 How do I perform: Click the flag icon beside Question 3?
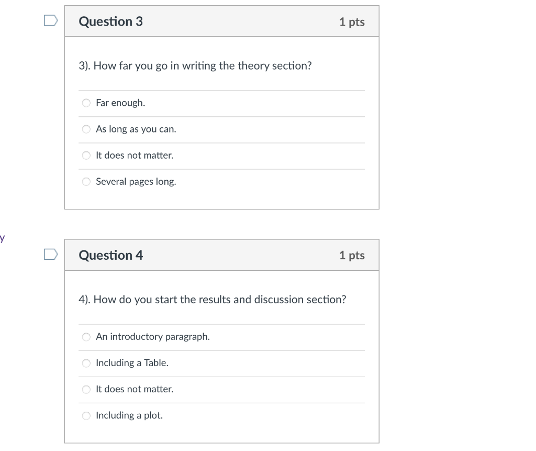coord(50,20)
